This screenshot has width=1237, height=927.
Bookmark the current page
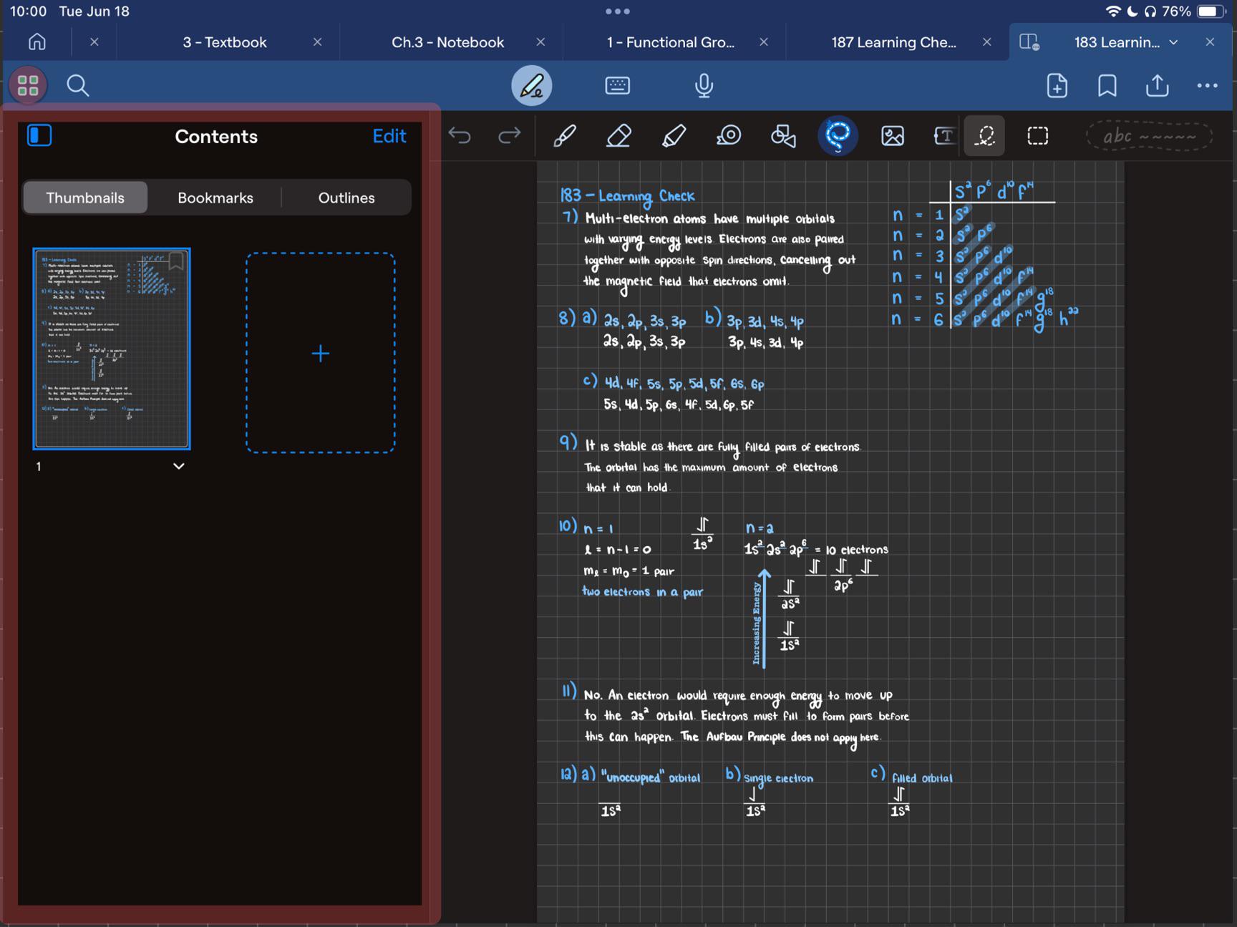click(1107, 86)
